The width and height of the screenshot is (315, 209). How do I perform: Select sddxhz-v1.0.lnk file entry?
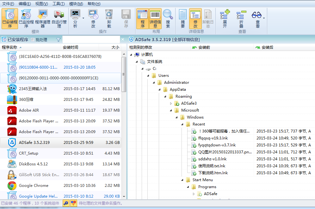pos(212,159)
